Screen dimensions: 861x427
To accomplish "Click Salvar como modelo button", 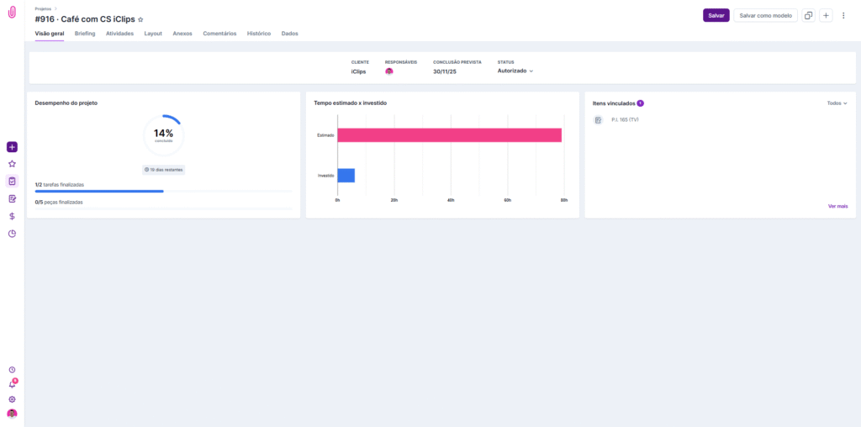I will pyautogui.click(x=765, y=15).
